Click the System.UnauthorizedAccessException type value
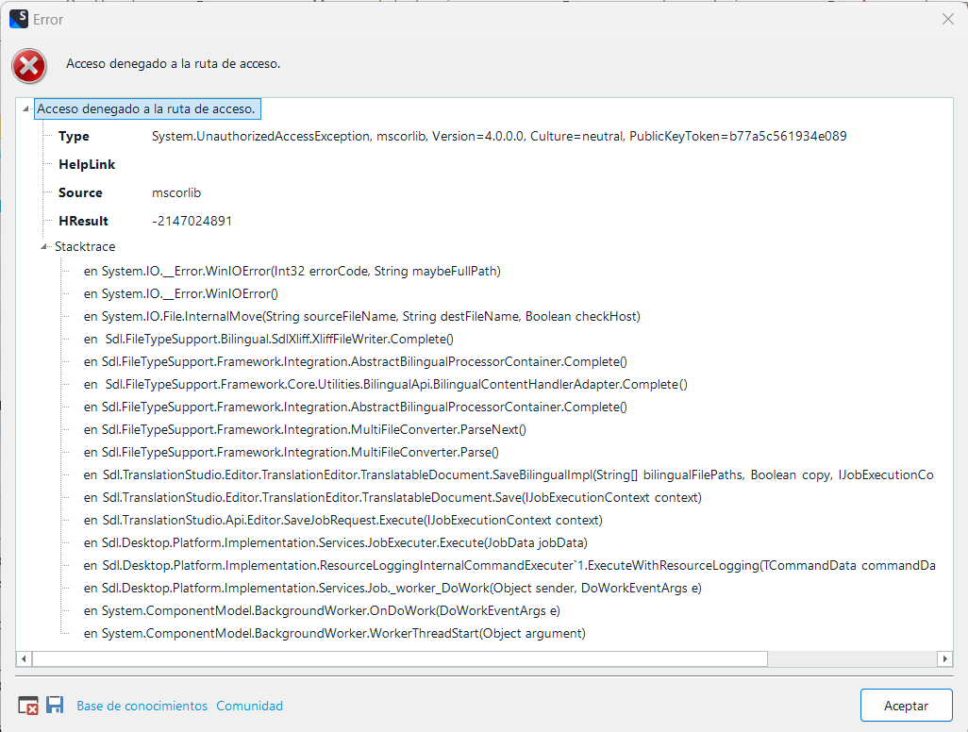The image size is (968, 732). (499, 137)
